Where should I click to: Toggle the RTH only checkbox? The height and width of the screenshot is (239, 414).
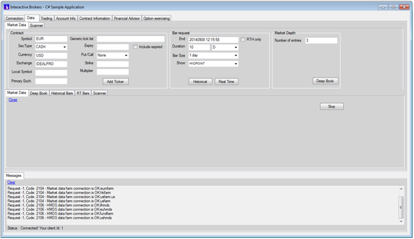tap(243, 40)
